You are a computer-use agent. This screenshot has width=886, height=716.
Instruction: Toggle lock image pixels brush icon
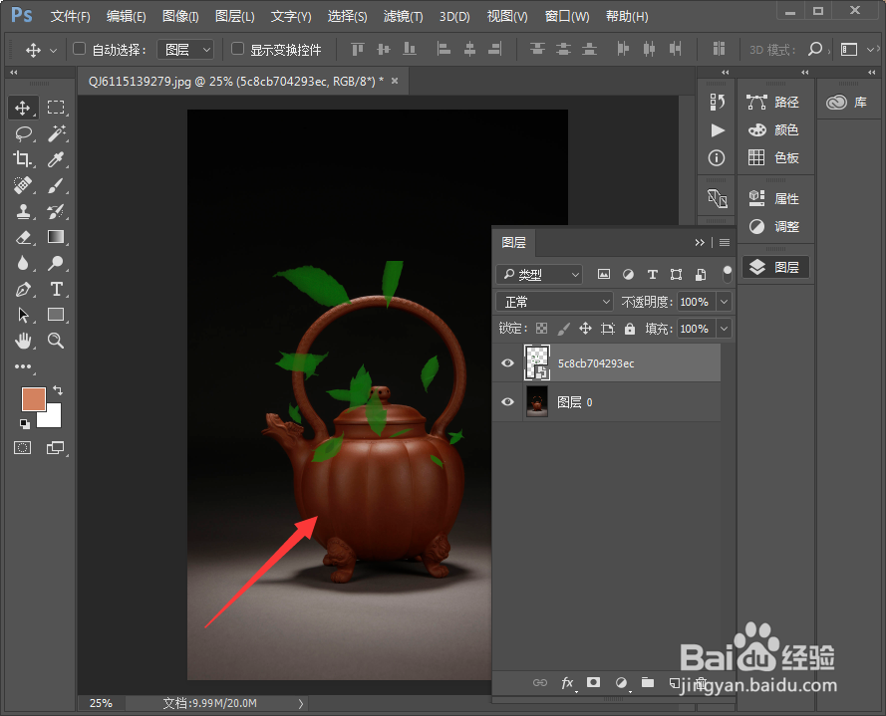(x=563, y=329)
